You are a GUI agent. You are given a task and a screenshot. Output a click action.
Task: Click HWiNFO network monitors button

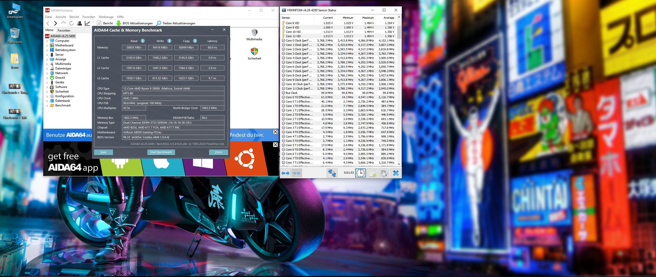pos(332,173)
